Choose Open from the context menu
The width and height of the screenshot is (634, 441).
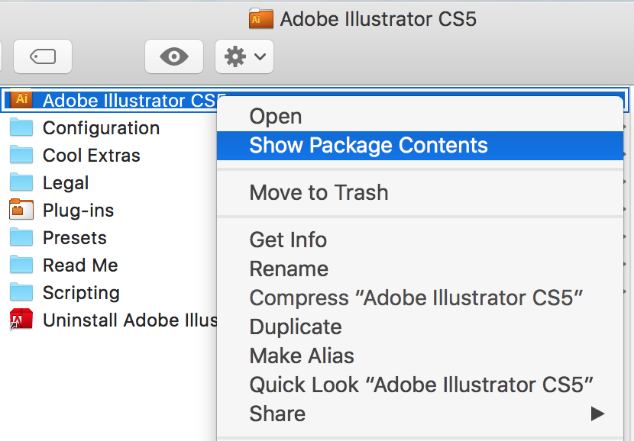(419, 116)
